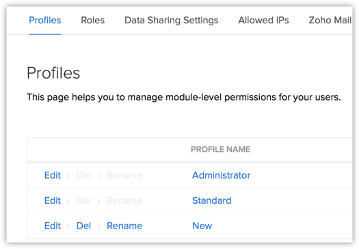Click the module-level permissions description text
The image size is (359, 249).
point(184,97)
